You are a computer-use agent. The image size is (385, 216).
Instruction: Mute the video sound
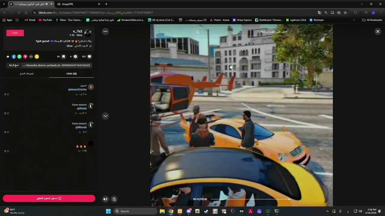pos(105,199)
